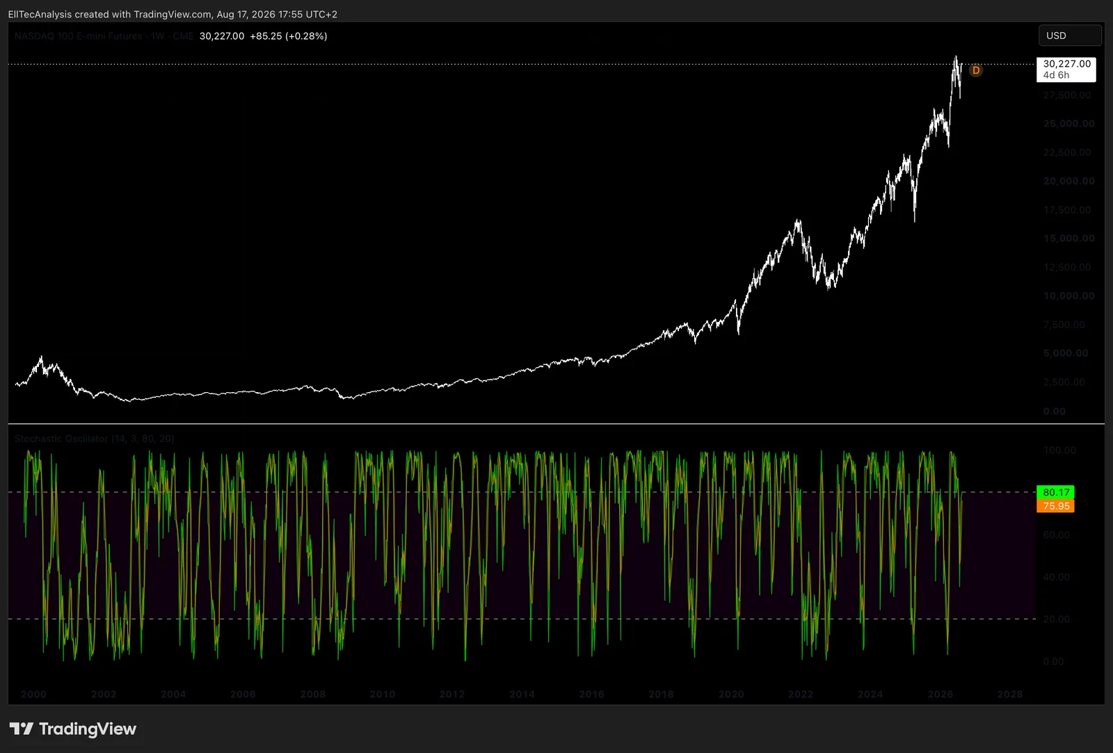Click the orange D marker near the price line

click(976, 70)
